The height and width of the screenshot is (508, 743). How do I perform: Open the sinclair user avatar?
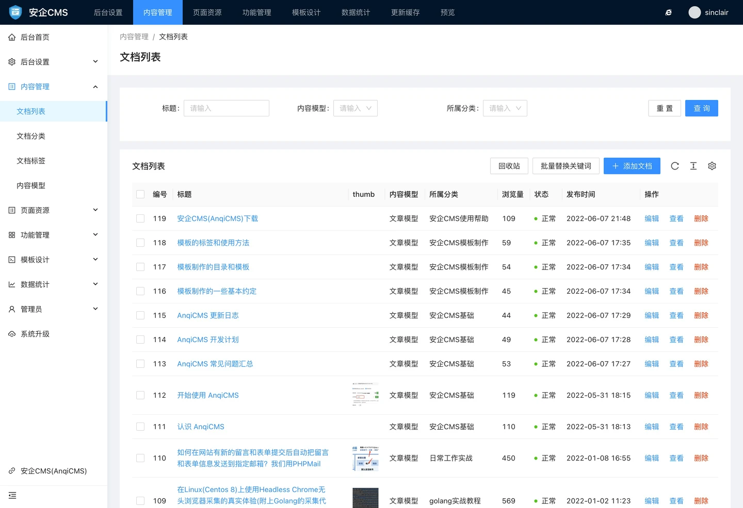coord(694,12)
